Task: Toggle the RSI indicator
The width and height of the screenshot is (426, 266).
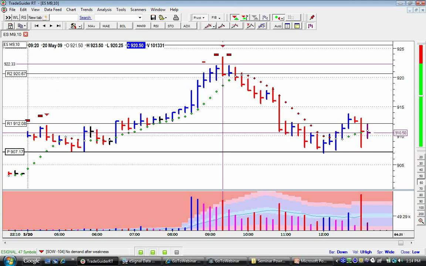Action: 156,26
